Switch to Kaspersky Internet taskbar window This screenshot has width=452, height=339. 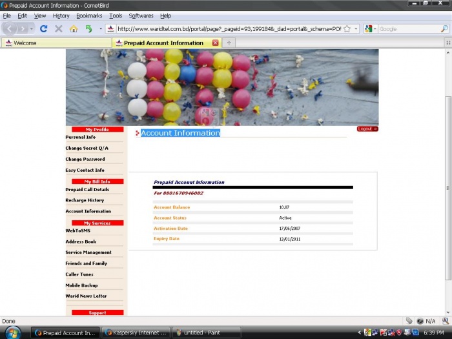136,333
